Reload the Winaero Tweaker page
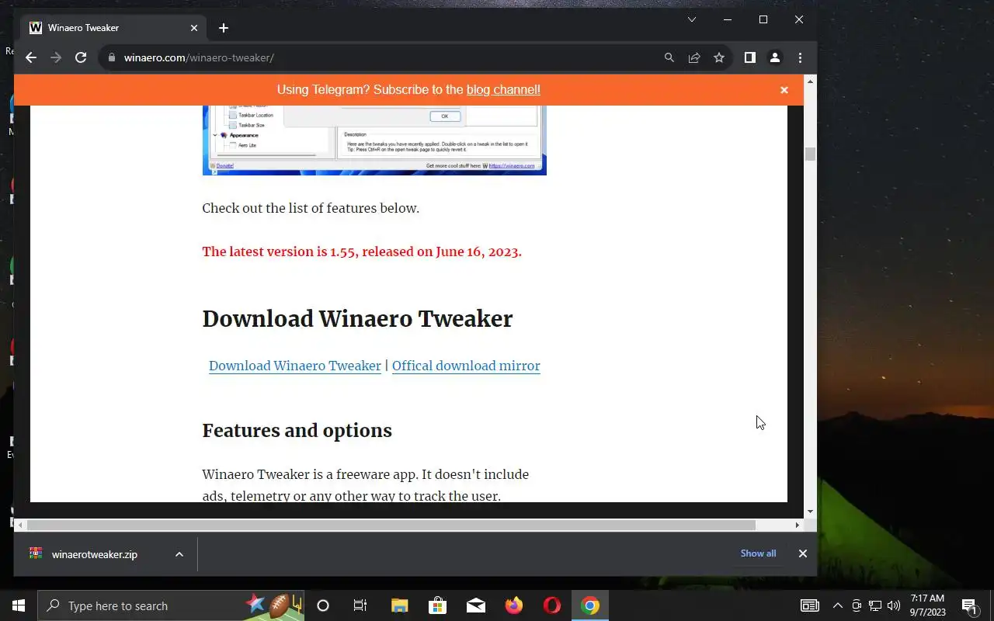 point(81,57)
